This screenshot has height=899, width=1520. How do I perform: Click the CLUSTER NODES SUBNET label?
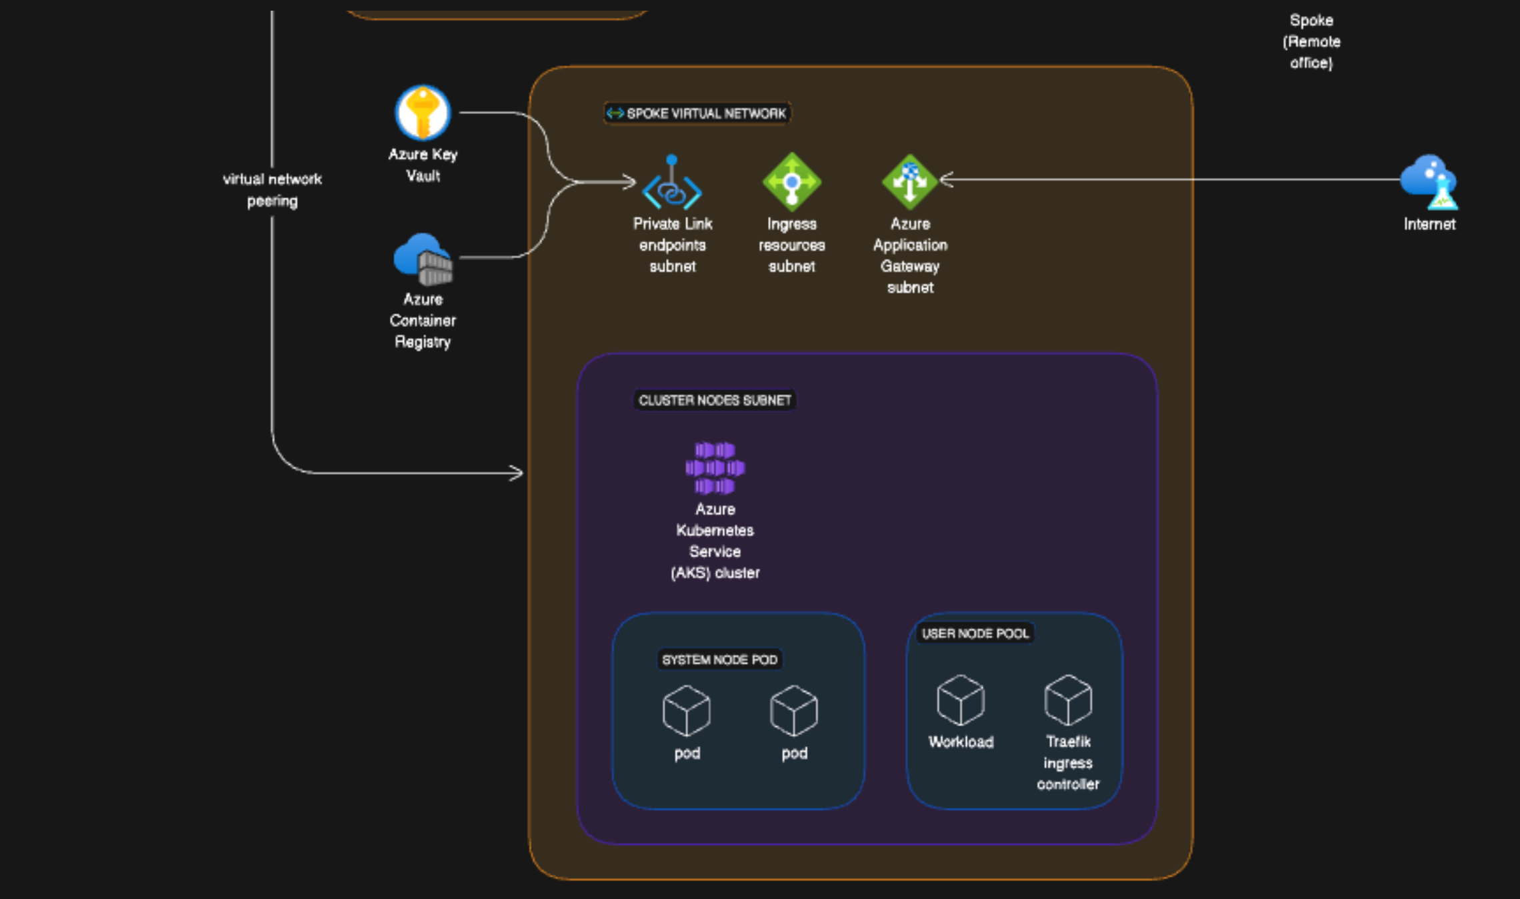tap(715, 400)
